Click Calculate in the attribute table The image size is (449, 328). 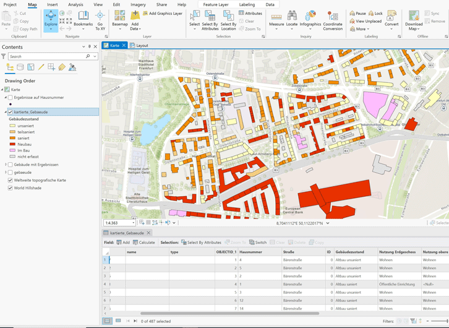tap(144, 243)
